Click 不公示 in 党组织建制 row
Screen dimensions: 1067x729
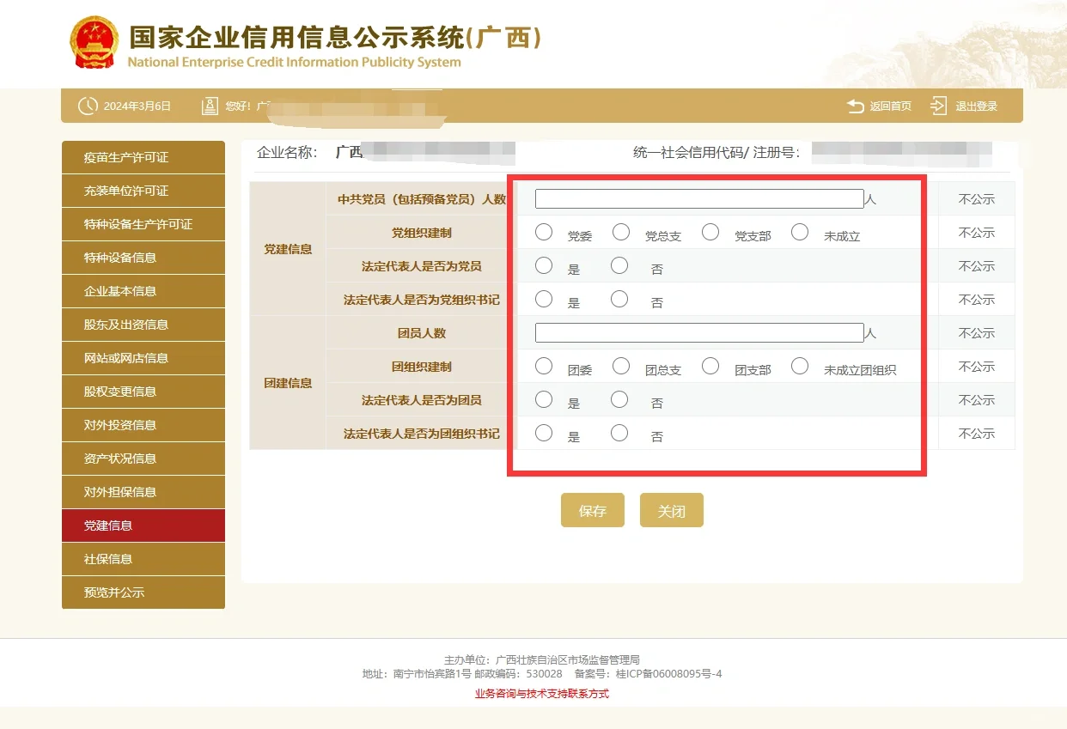977,233
